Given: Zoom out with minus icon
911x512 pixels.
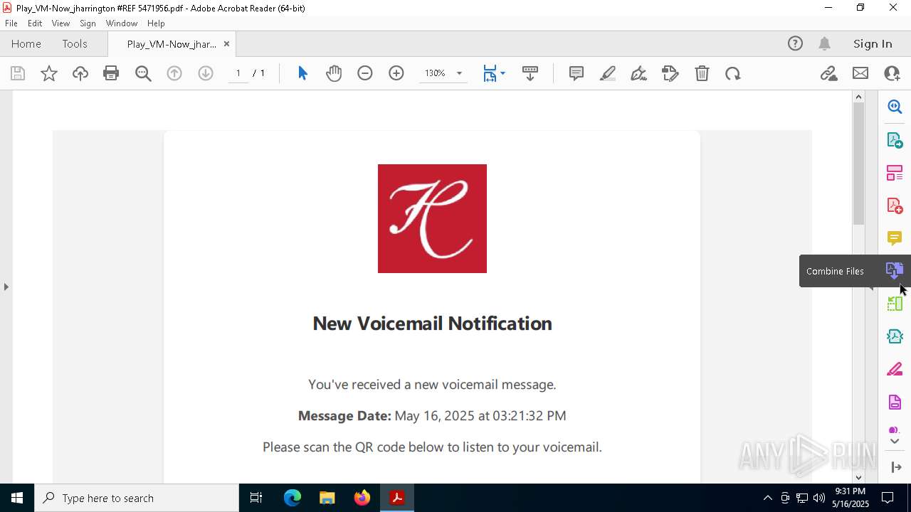Looking at the screenshot, I should click(365, 73).
